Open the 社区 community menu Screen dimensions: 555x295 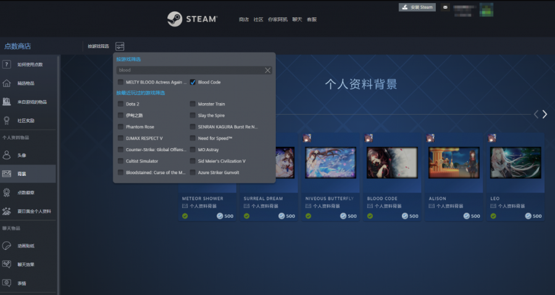coord(259,20)
